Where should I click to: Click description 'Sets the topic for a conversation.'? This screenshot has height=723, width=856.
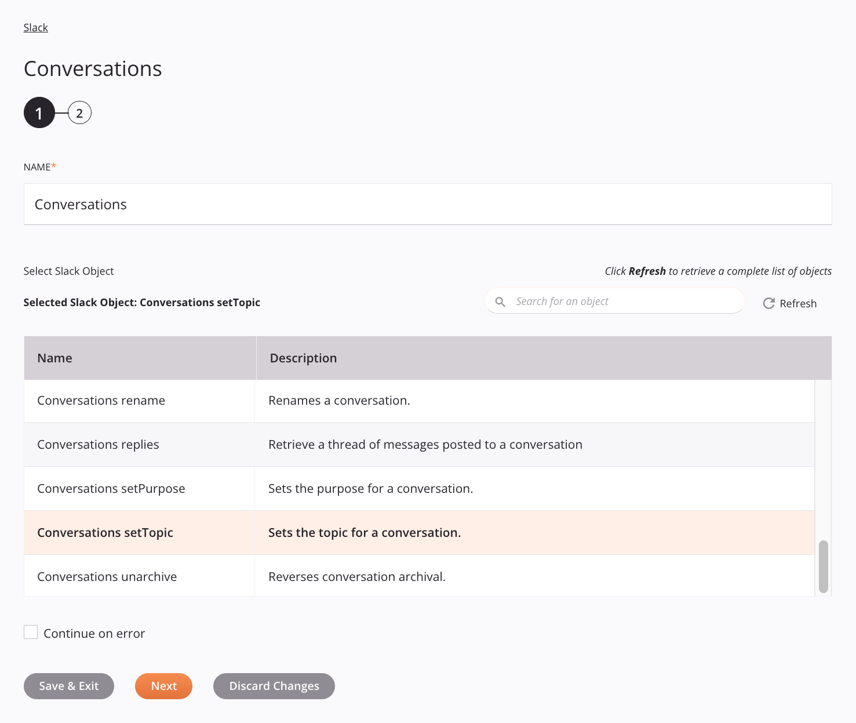pos(365,533)
